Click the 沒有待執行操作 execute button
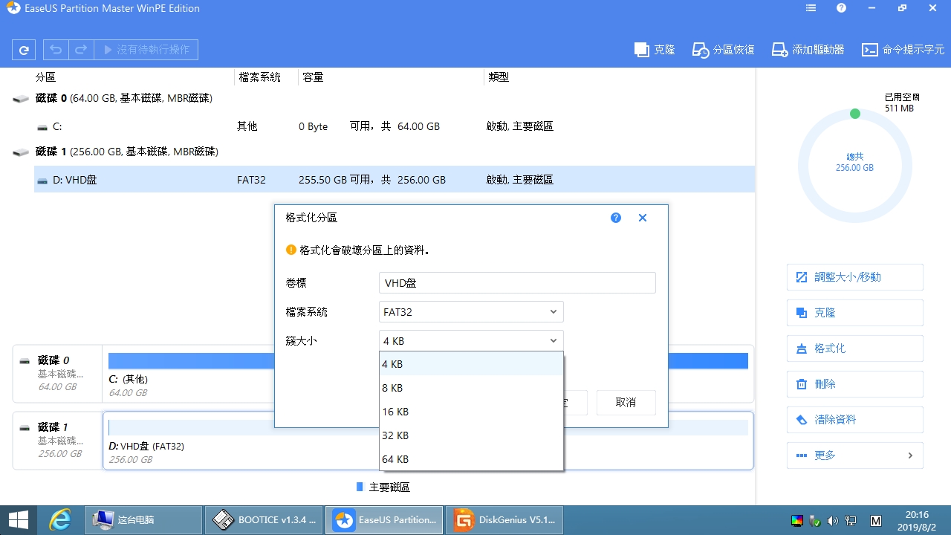Viewport: 951px width, 535px height. point(146,50)
